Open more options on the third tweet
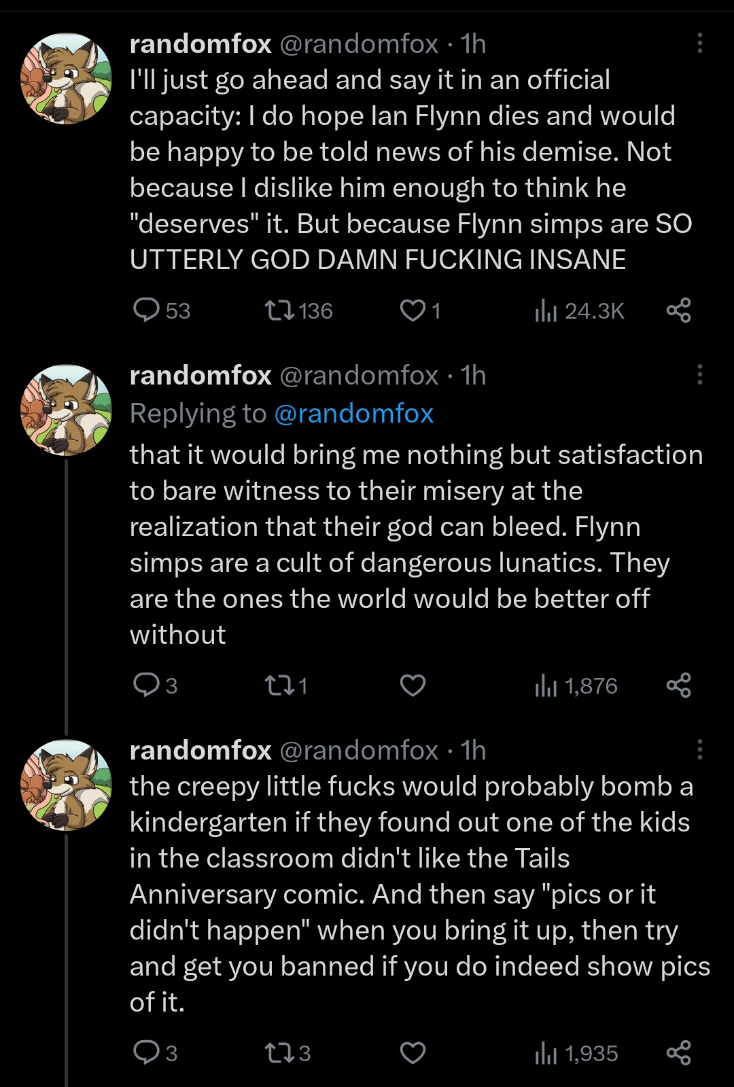Viewport: 734px width, 1087px height. tap(699, 749)
